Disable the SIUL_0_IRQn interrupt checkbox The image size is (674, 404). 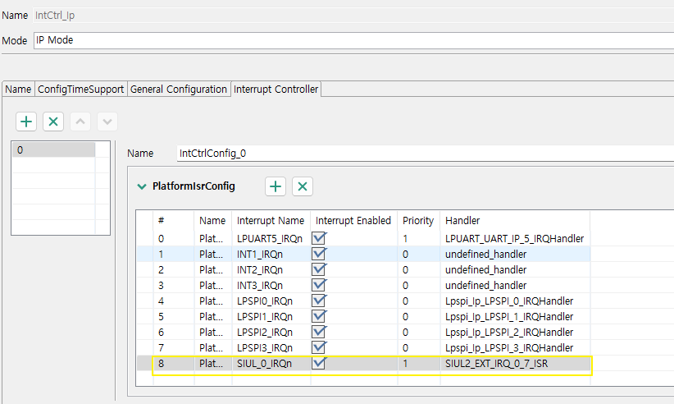pyautogui.click(x=320, y=363)
